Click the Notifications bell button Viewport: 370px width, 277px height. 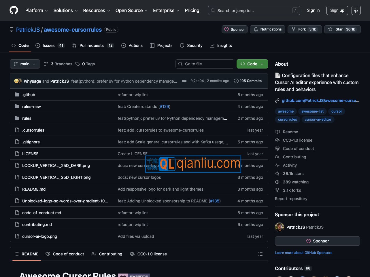(x=267, y=29)
